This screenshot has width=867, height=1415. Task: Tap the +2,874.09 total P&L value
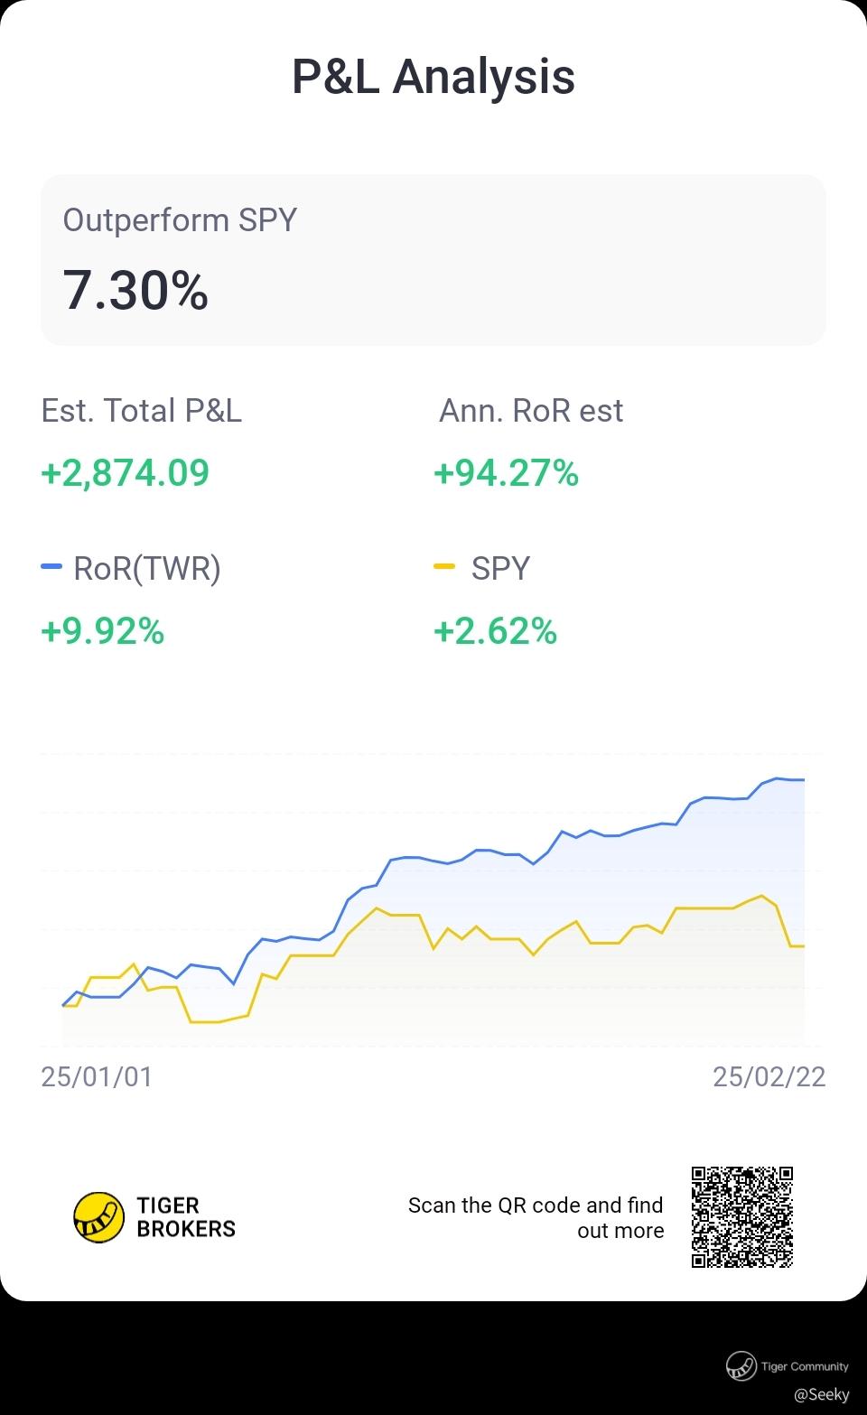126,472
